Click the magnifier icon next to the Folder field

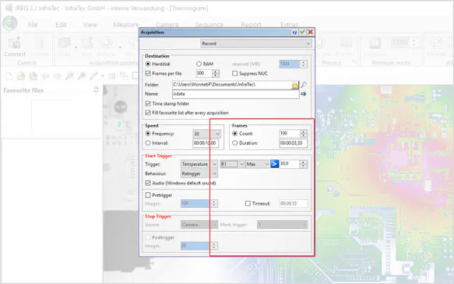tap(304, 85)
